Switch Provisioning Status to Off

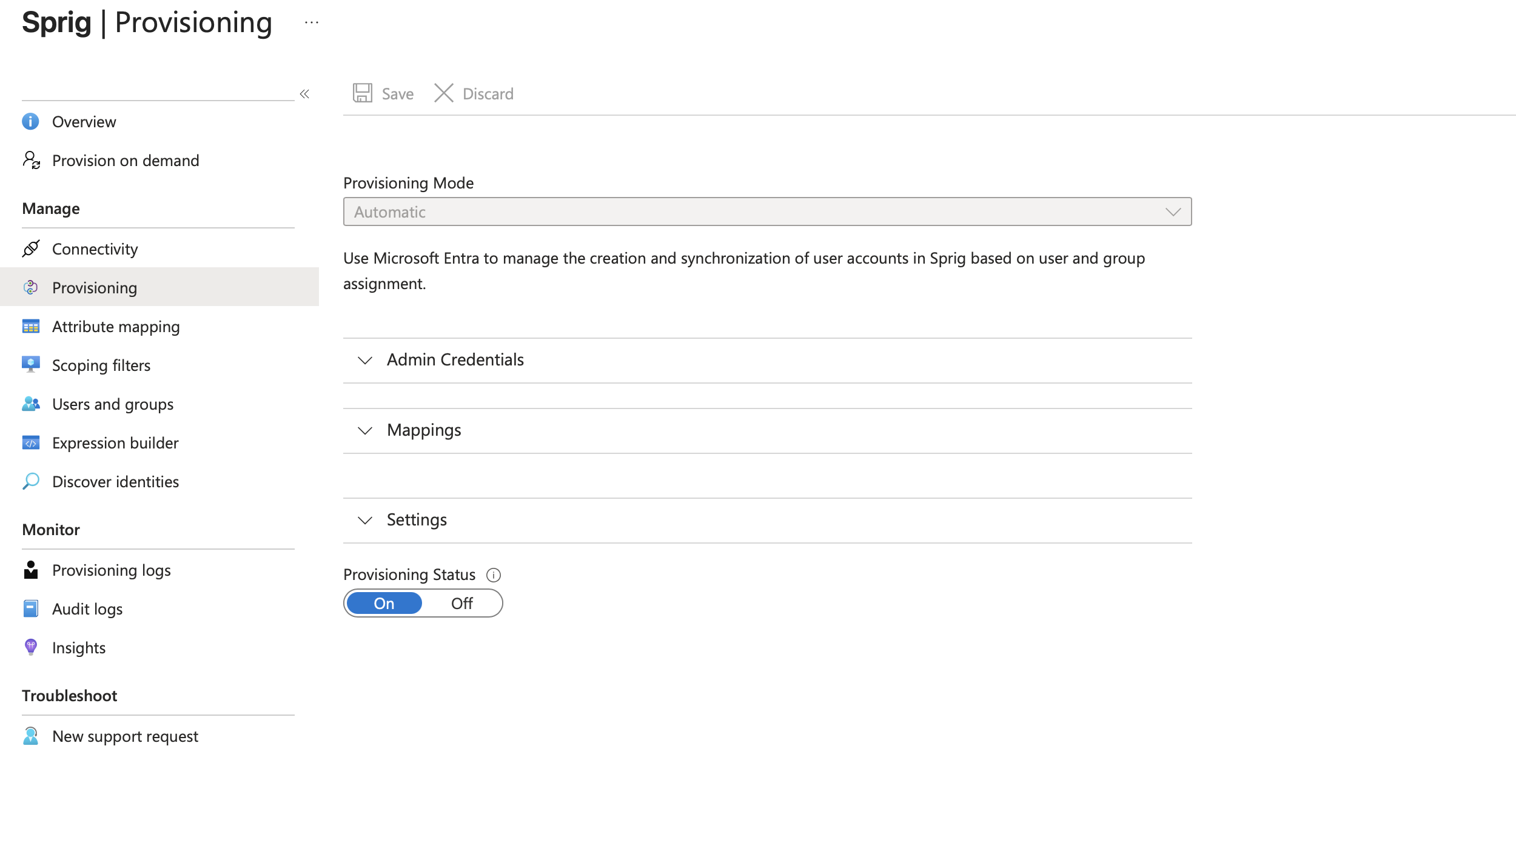[462, 604]
